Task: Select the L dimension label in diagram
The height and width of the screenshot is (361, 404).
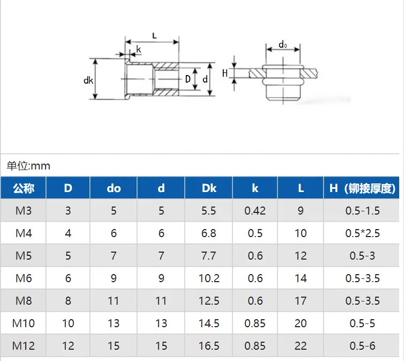Action: [x=154, y=36]
